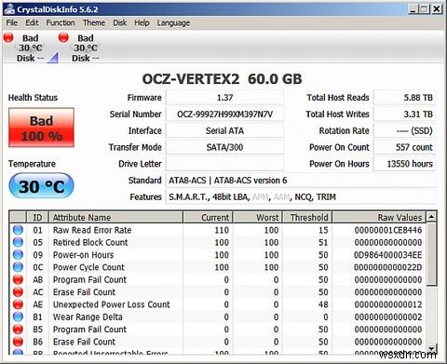Click the red status icon for Unexpected Power Loss Count
Image resolution: width=447 pixels, height=364 pixels.
pyautogui.click(x=18, y=304)
